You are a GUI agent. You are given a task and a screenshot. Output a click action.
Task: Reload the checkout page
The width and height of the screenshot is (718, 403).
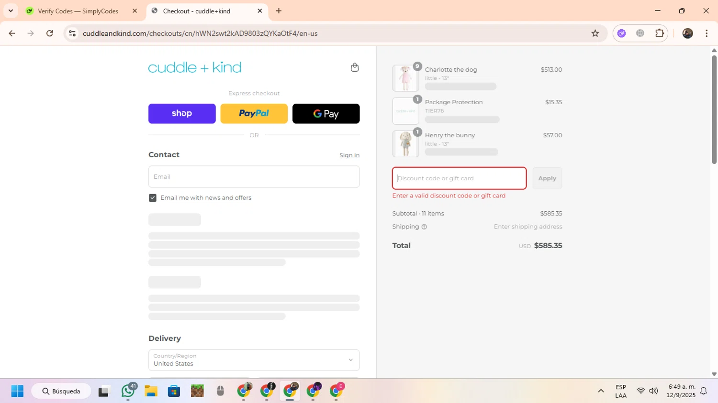coord(50,33)
